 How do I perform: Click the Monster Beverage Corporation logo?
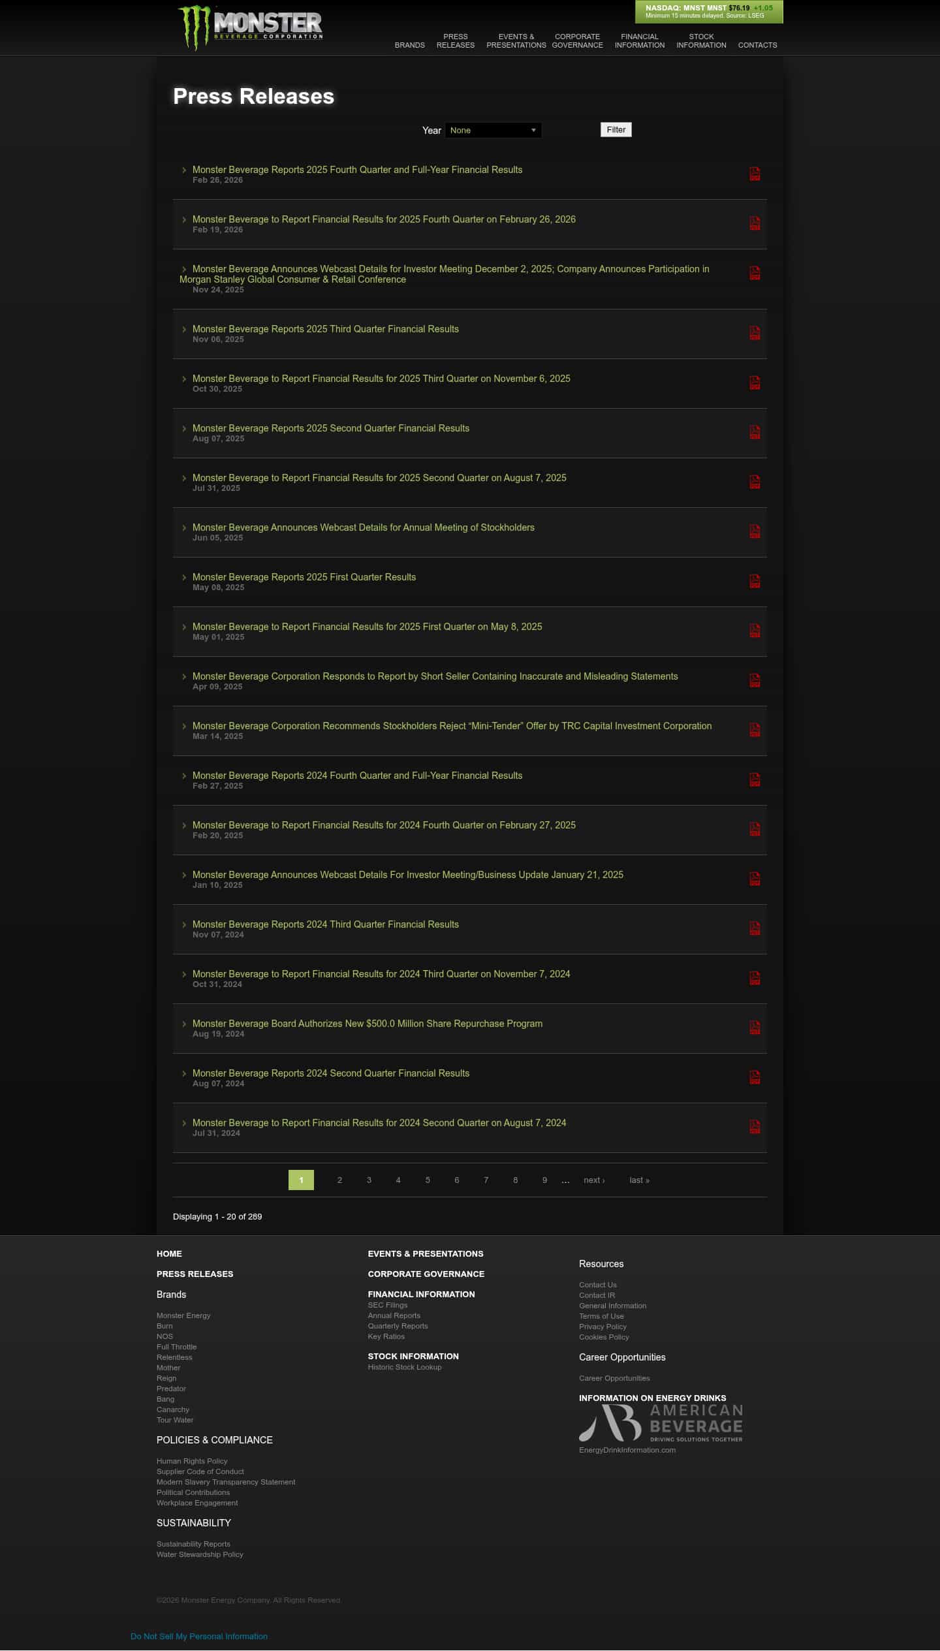(x=251, y=27)
